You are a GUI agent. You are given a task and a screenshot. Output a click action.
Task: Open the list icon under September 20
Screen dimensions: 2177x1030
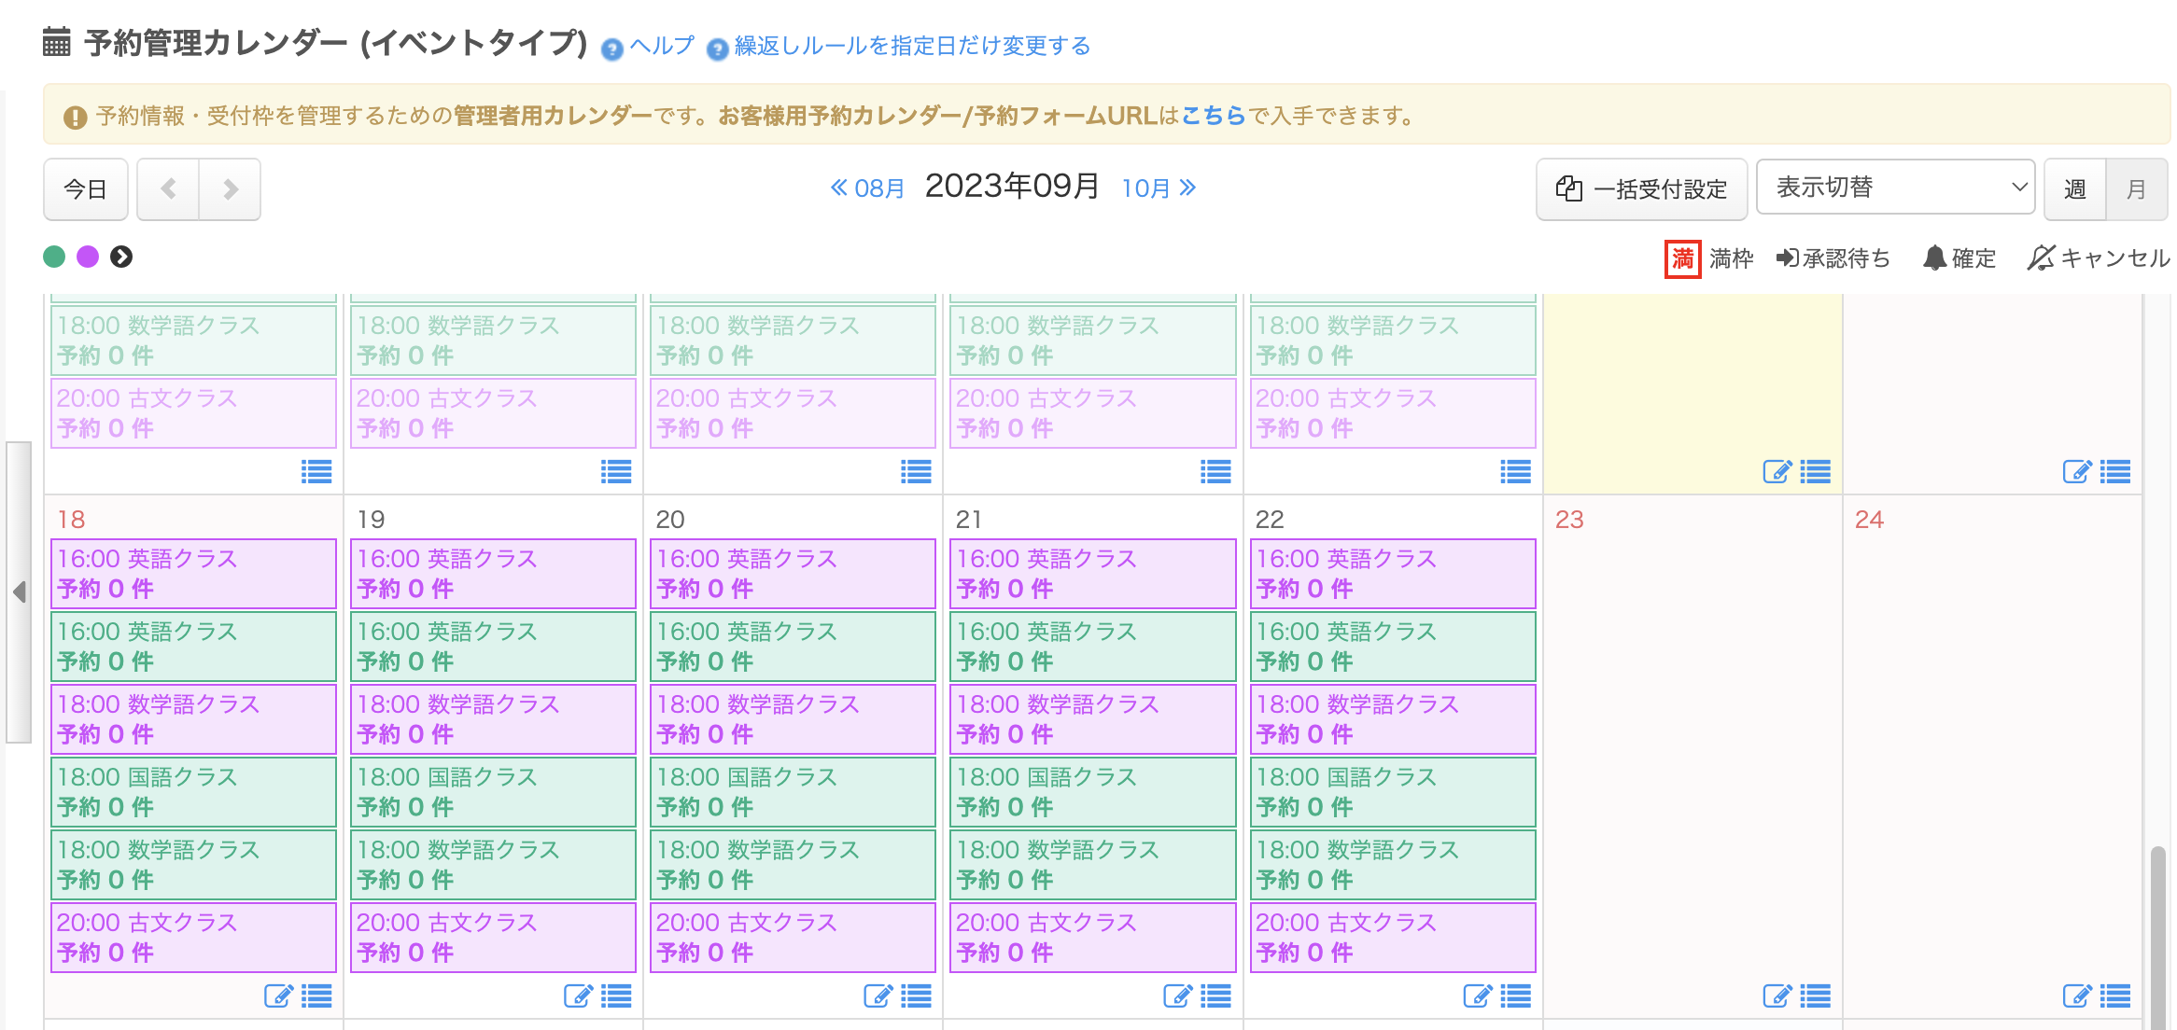(x=916, y=996)
